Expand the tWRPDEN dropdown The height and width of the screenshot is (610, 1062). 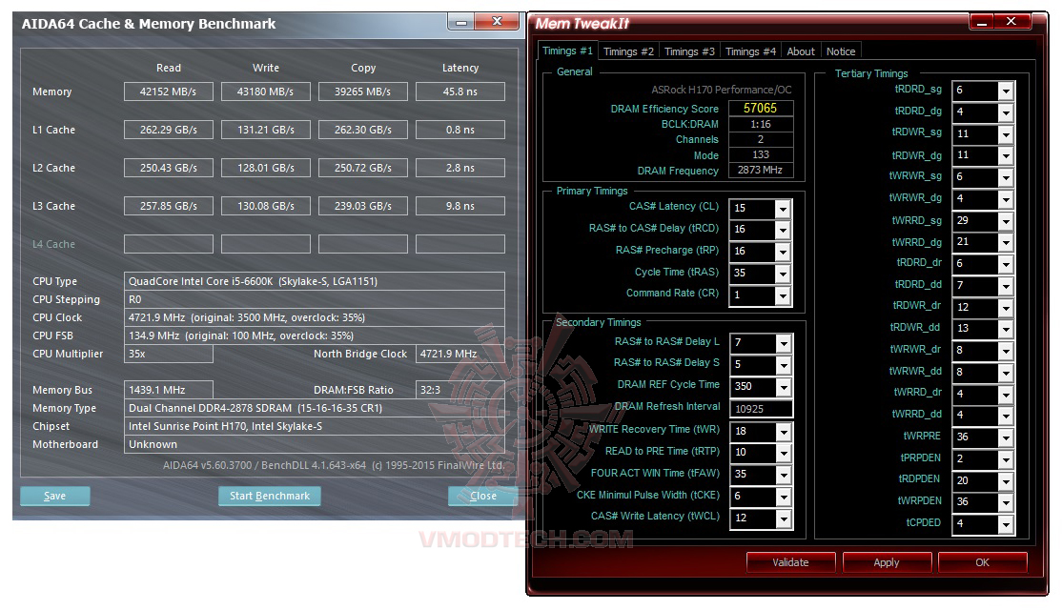pos(1006,502)
